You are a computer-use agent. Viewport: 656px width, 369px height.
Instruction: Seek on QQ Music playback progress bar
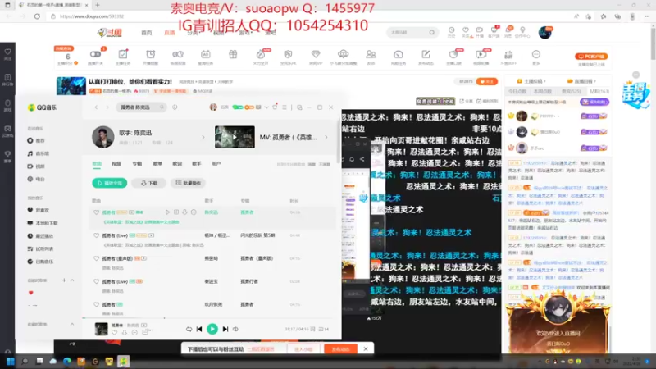coord(212,318)
